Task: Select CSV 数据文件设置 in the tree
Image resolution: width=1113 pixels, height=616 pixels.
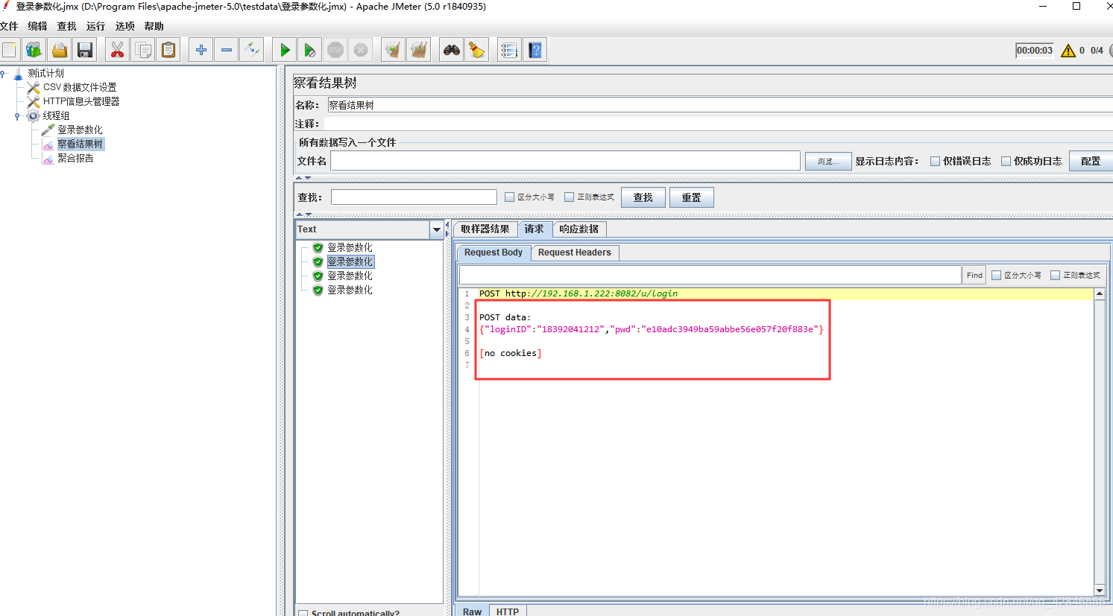Action: 80,87
